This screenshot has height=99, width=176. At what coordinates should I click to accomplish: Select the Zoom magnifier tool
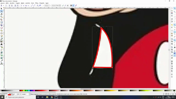pos(1,17)
